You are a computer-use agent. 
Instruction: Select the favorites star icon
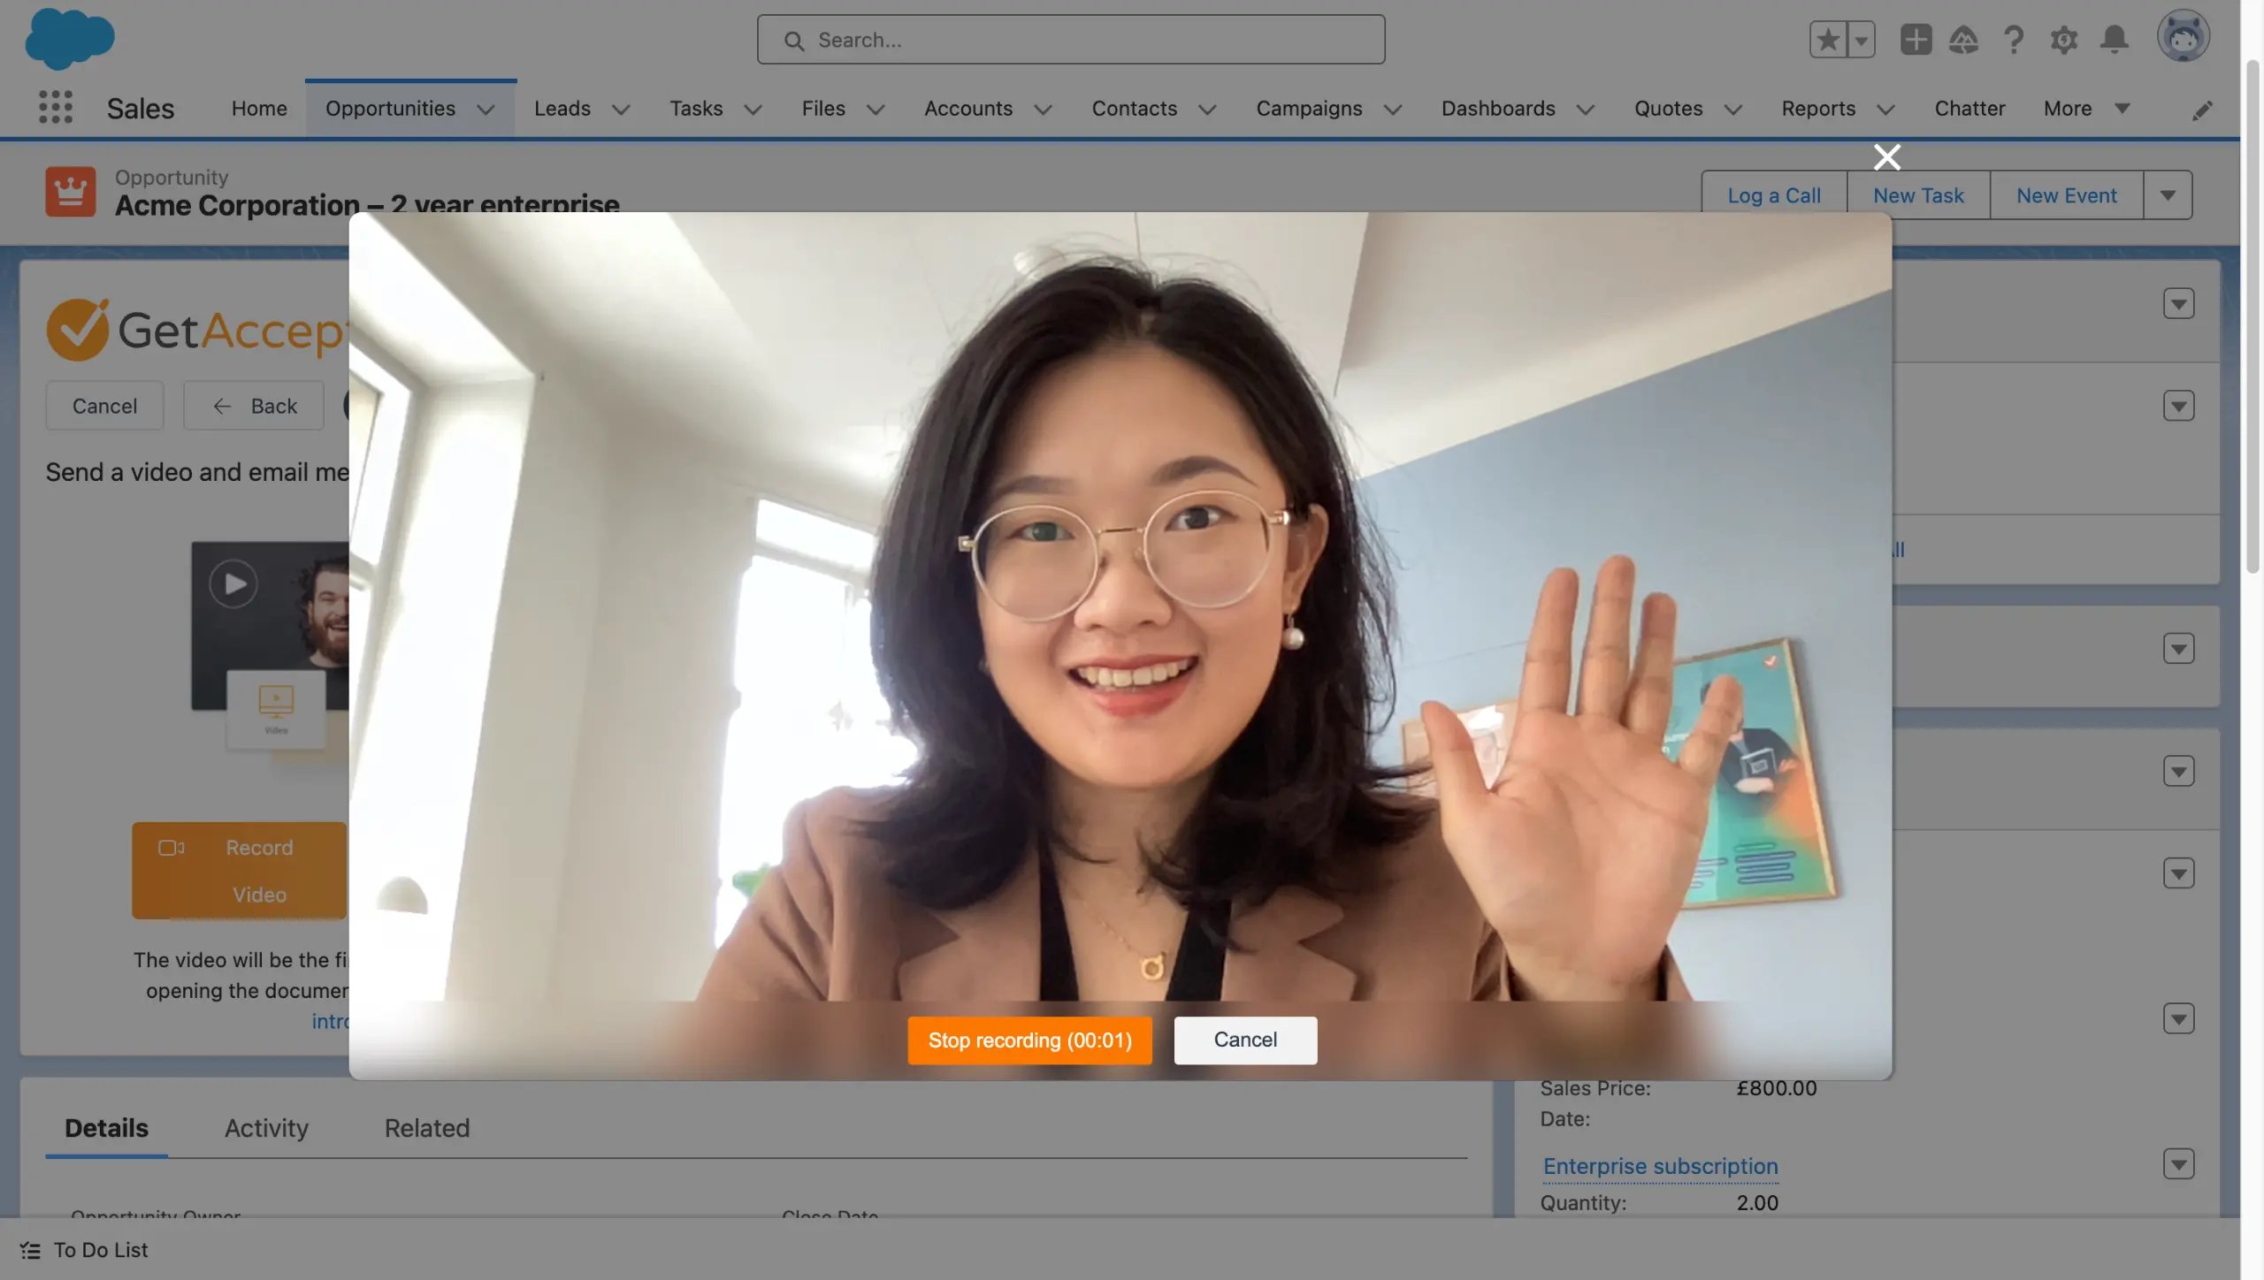point(1826,39)
